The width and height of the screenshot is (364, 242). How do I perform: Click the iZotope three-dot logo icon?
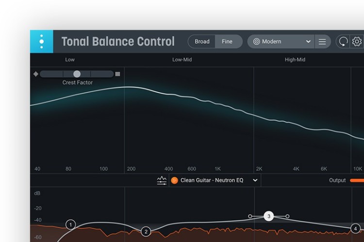[x=42, y=42]
